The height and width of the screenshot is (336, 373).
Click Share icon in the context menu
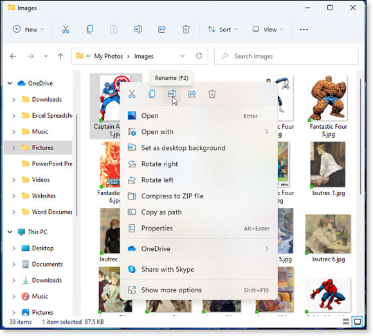(192, 94)
